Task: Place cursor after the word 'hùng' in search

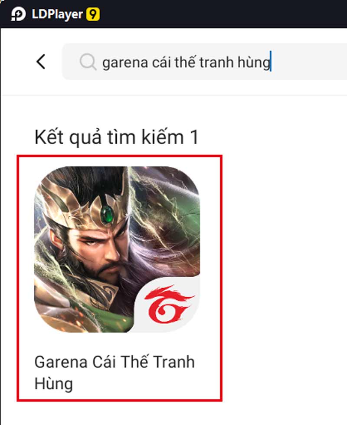Action: [271, 62]
